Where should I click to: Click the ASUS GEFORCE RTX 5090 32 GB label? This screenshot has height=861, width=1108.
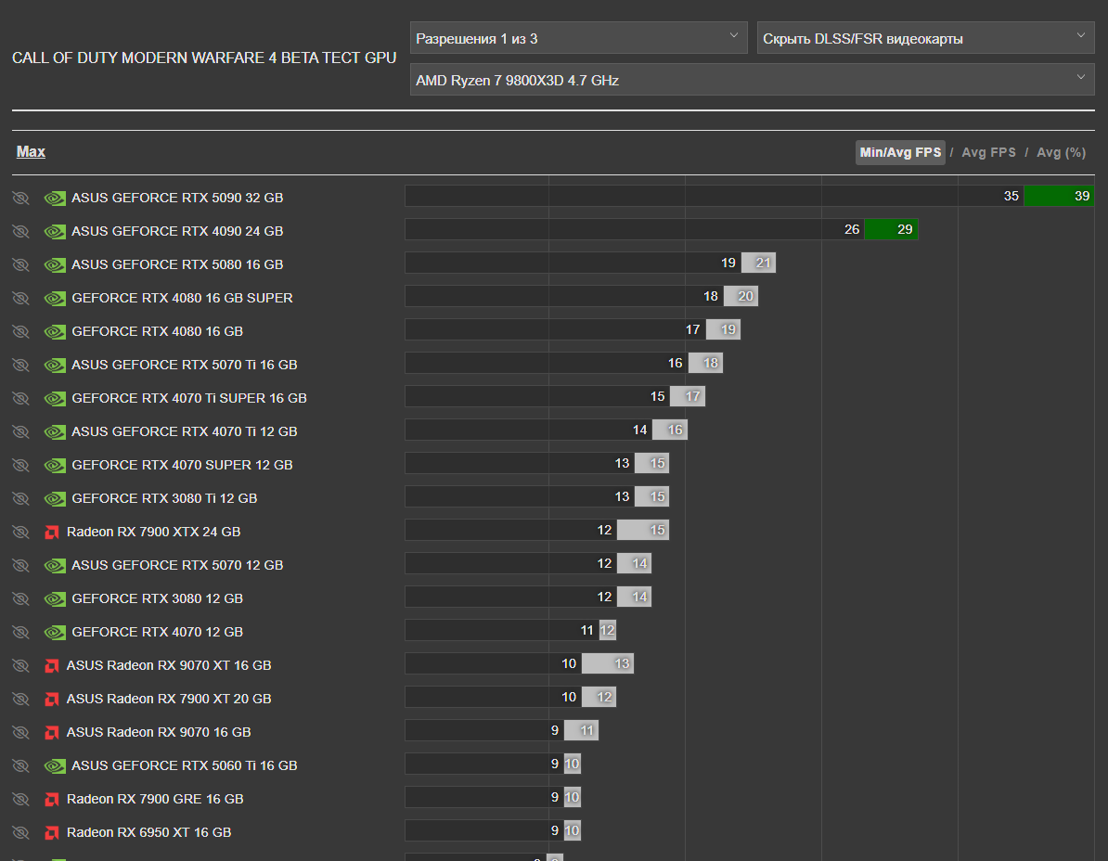[177, 198]
